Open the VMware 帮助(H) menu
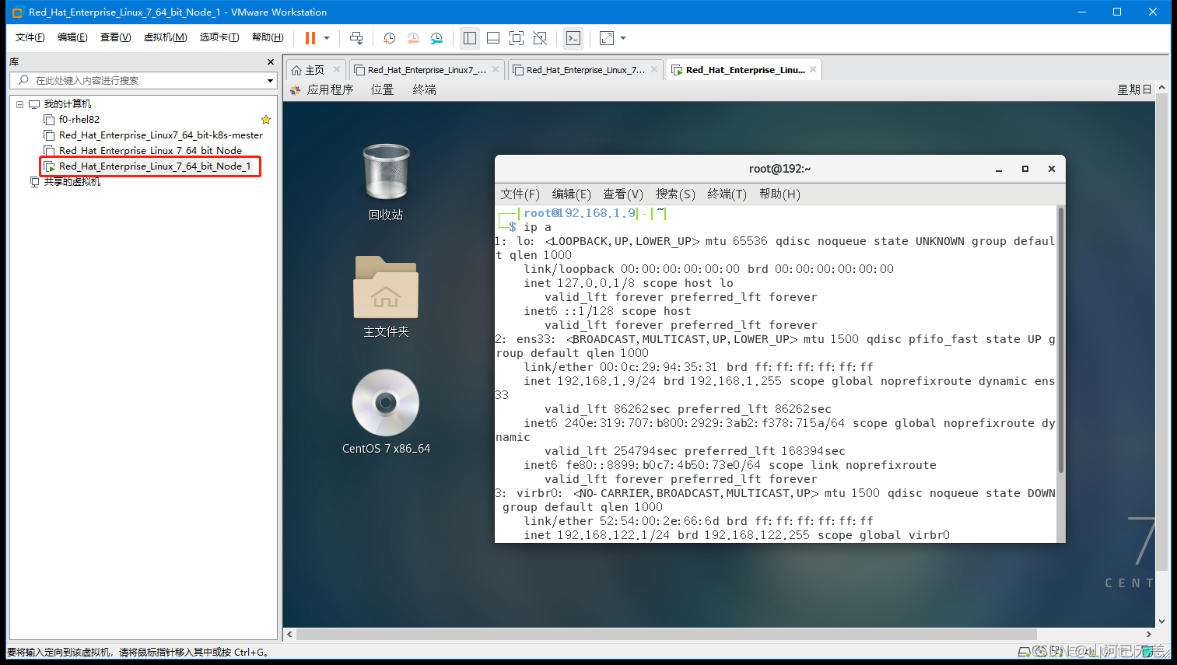 tap(268, 37)
